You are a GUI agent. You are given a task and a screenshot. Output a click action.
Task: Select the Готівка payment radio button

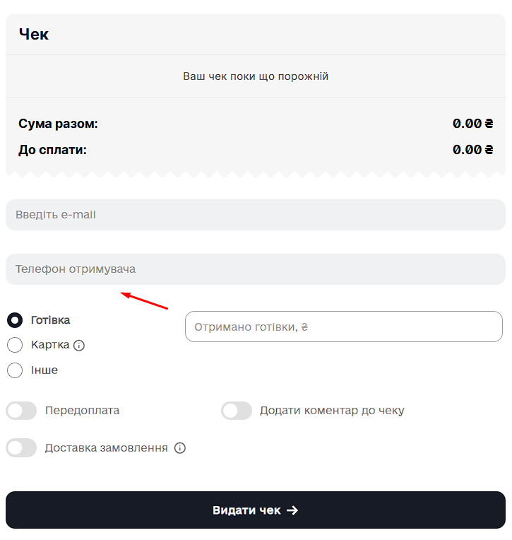[15, 320]
